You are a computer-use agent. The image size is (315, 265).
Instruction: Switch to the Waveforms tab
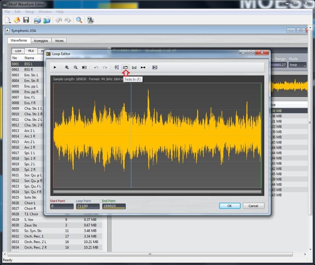click(x=19, y=40)
